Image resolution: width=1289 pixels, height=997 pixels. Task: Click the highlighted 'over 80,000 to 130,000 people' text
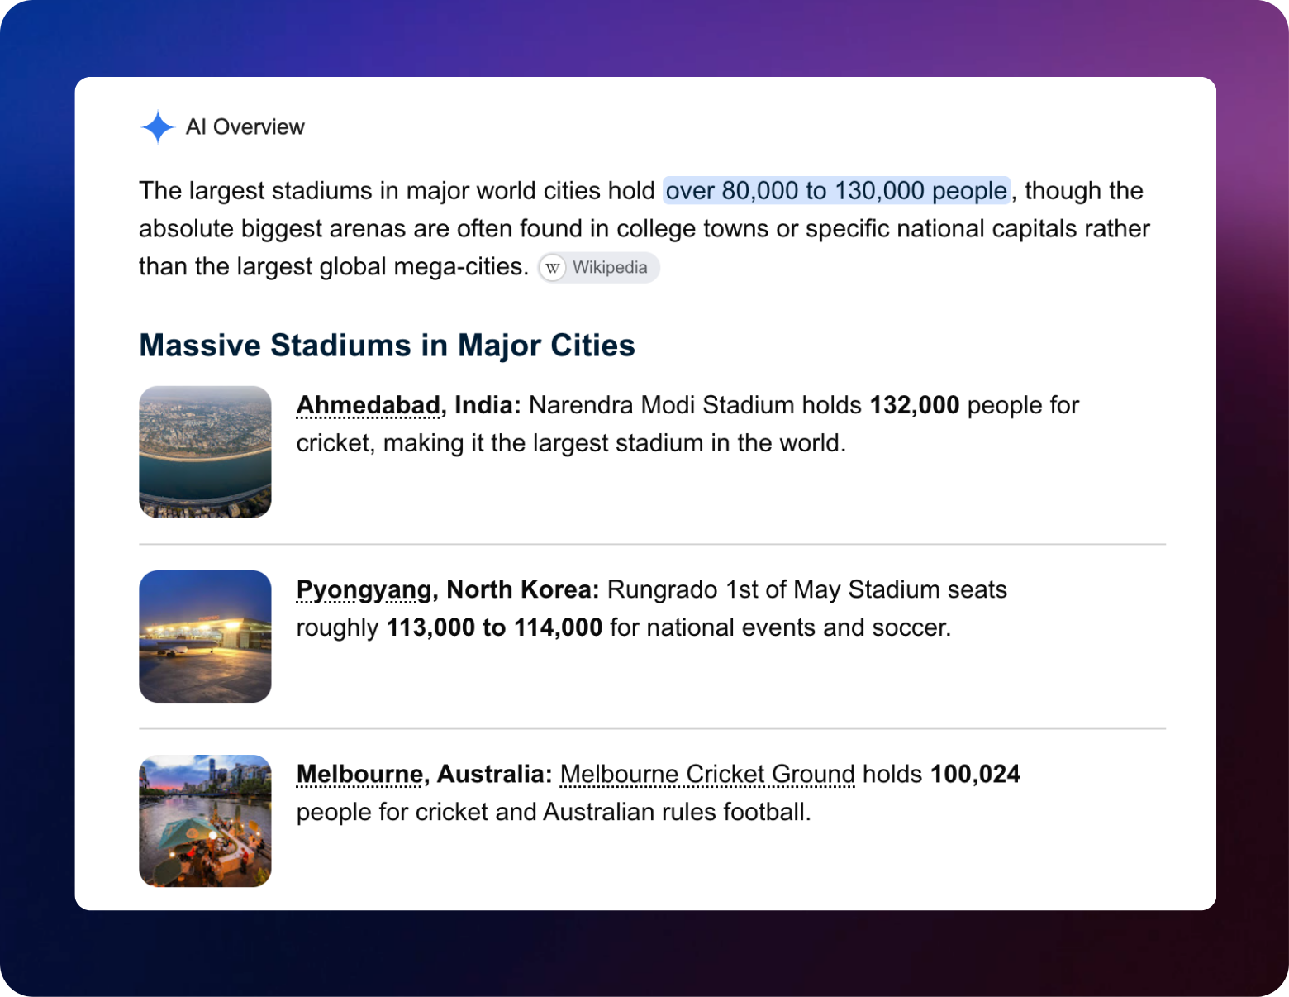pyautogui.click(x=836, y=191)
